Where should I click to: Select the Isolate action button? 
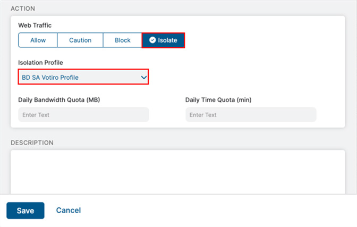(163, 40)
